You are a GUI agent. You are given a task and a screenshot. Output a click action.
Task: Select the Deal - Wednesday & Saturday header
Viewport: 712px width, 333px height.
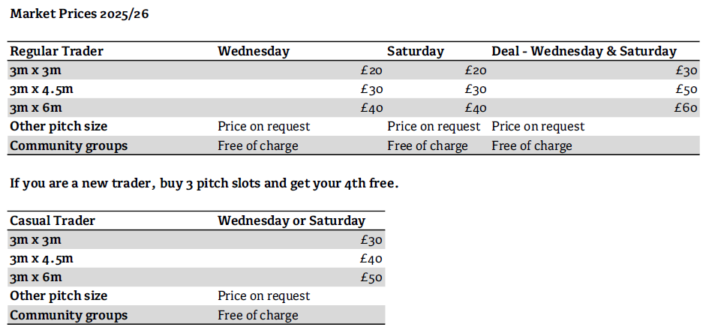[x=584, y=51]
